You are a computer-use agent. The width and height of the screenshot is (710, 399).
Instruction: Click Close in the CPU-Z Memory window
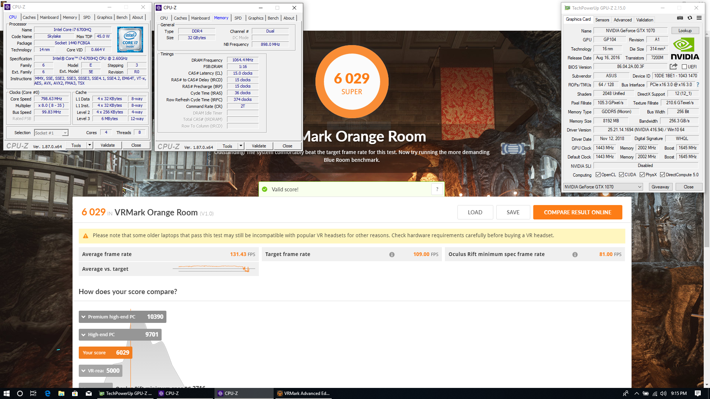pos(287,146)
